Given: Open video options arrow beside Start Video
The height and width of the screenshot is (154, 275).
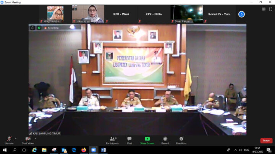Looking at the screenshot, I should pyautogui.click(x=35, y=139).
